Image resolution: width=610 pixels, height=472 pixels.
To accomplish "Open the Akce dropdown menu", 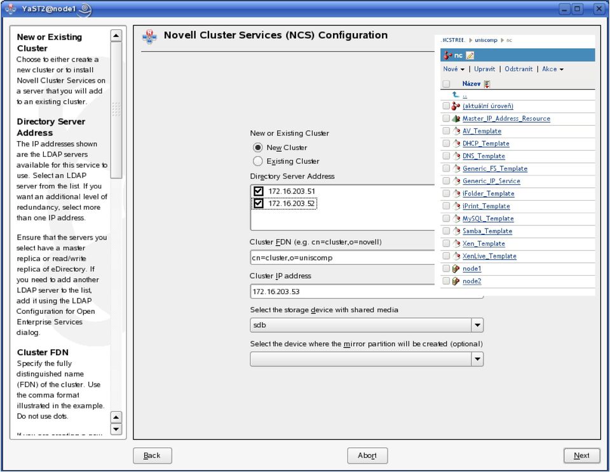I will (553, 69).
